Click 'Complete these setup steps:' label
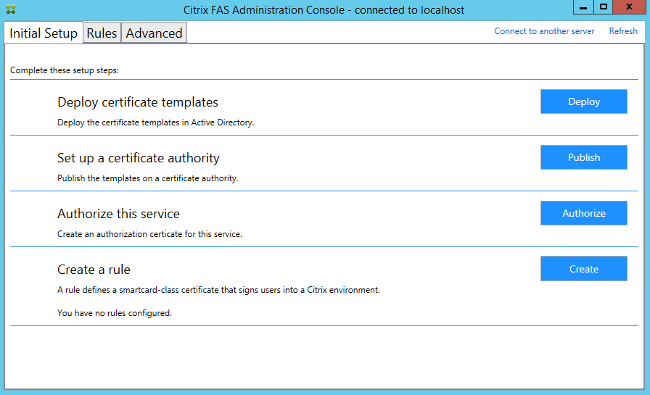Viewport: 650px width, 395px height. (x=65, y=70)
